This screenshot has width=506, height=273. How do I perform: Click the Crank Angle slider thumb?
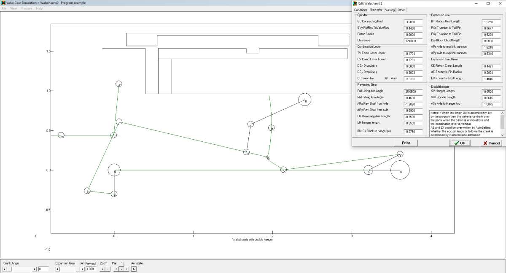(x=9, y=269)
